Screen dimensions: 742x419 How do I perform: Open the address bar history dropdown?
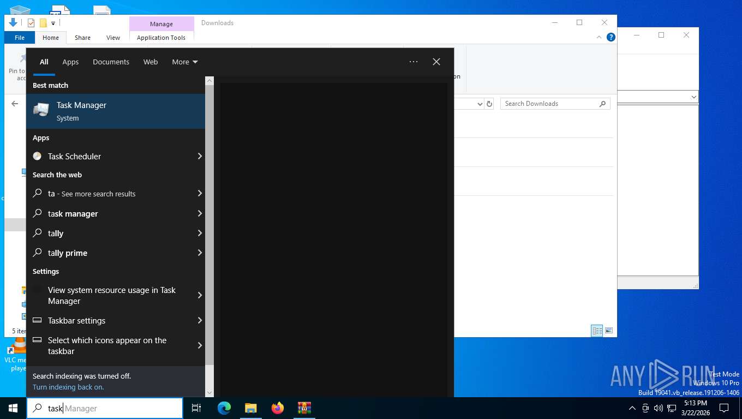pyautogui.click(x=480, y=104)
